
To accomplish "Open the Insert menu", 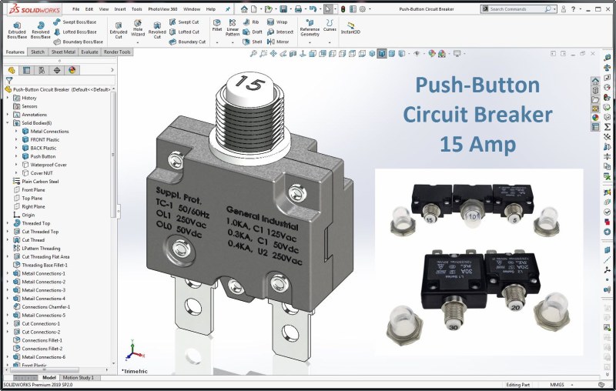I will (120, 9).
